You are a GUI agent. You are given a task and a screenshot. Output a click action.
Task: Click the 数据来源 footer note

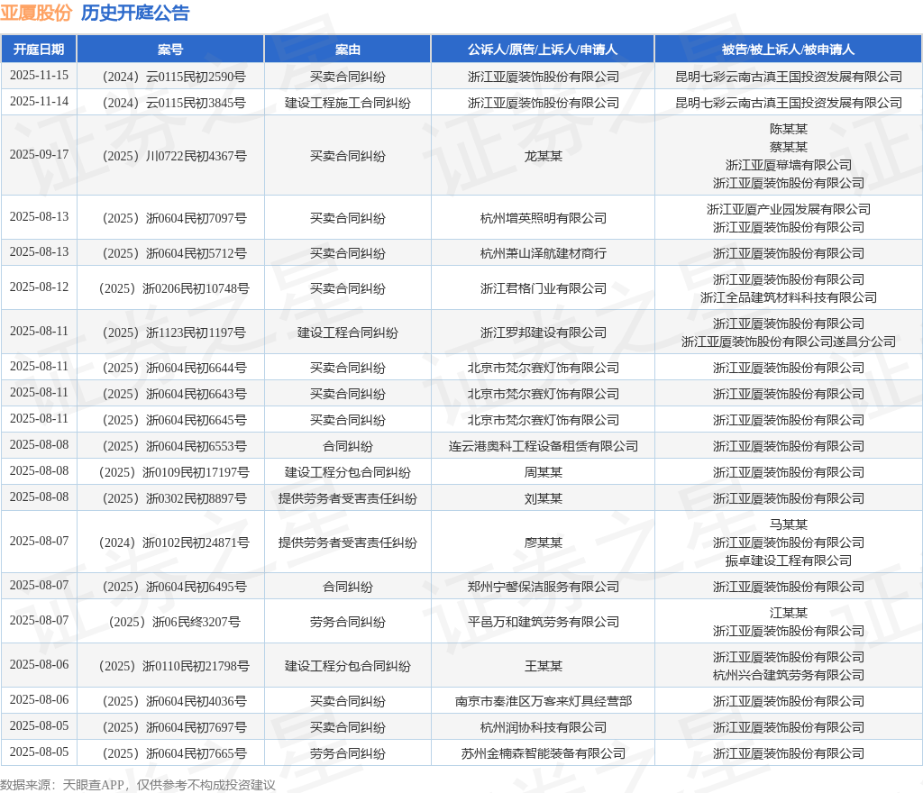pos(138,785)
